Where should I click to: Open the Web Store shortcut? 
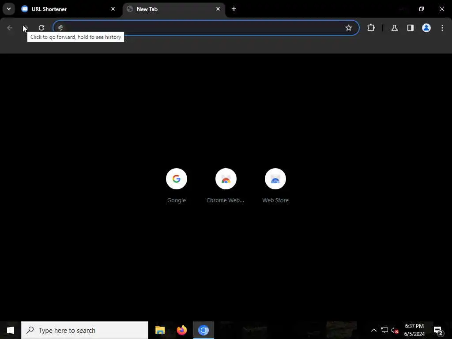(x=275, y=186)
